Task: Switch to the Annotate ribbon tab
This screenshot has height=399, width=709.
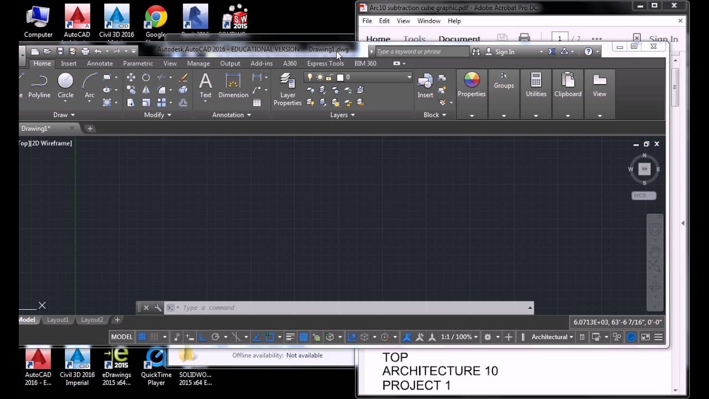Action: click(100, 63)
